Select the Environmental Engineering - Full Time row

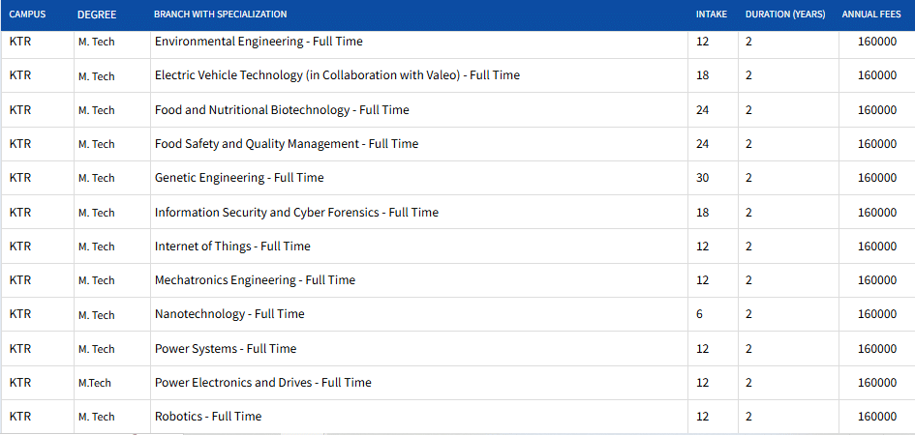pyautogui.click(x=259, y=42)
